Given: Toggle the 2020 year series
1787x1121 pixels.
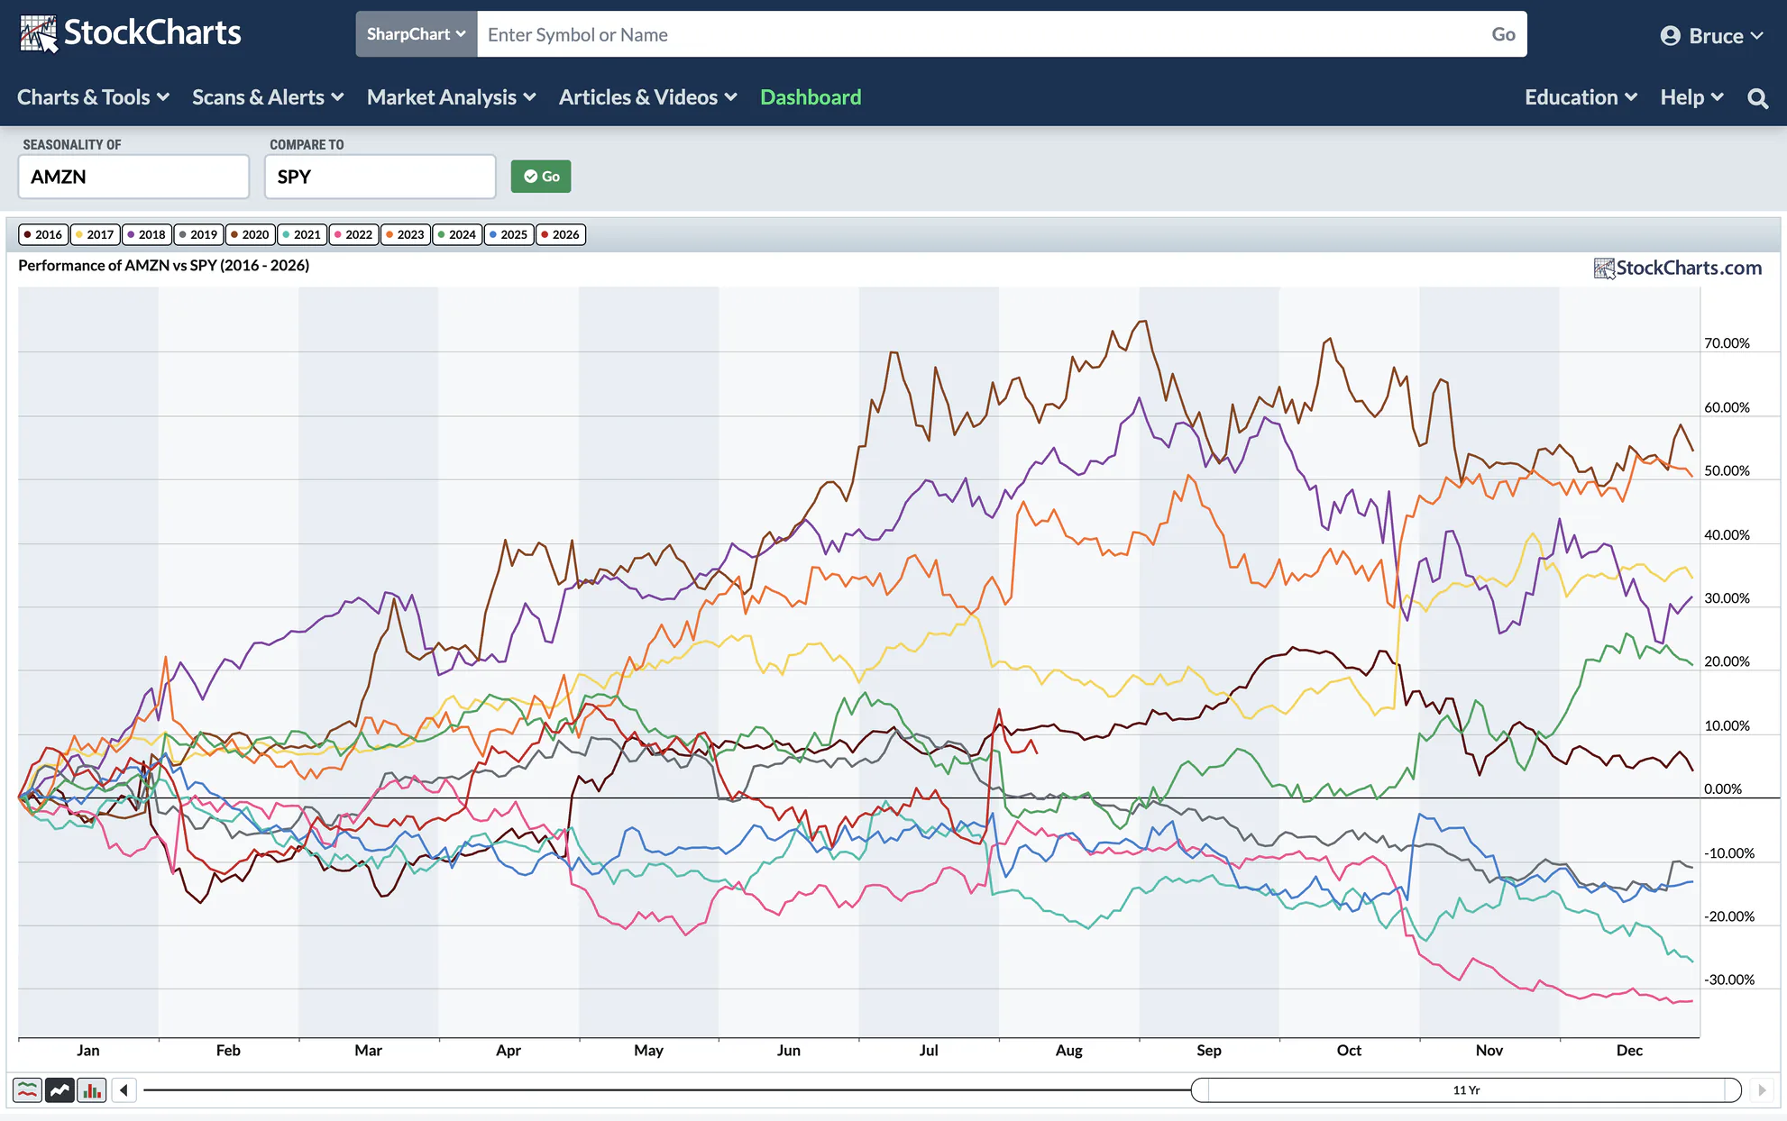Looking at the screenshot, I should [250, 234].
